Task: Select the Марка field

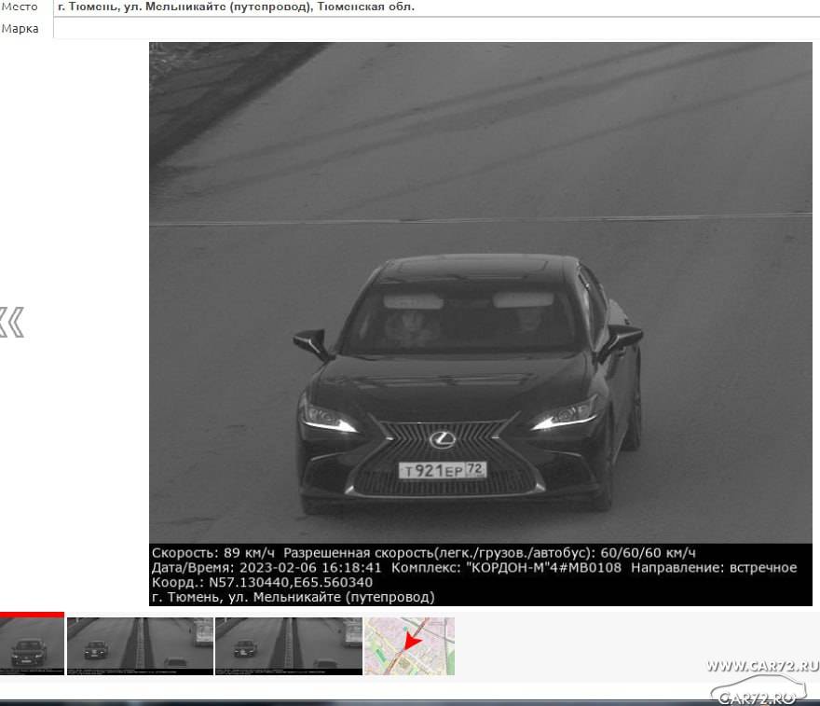Action: 437,28
